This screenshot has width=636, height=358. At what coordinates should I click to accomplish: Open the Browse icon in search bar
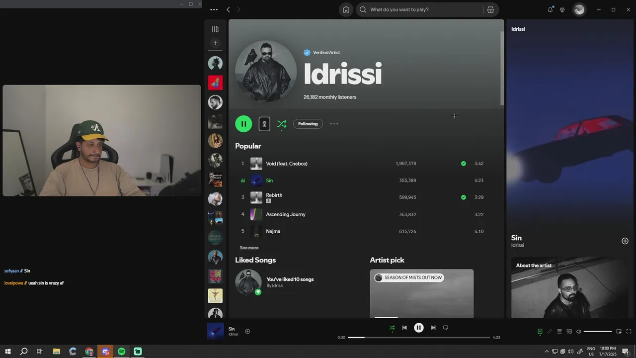coord(490,9)
